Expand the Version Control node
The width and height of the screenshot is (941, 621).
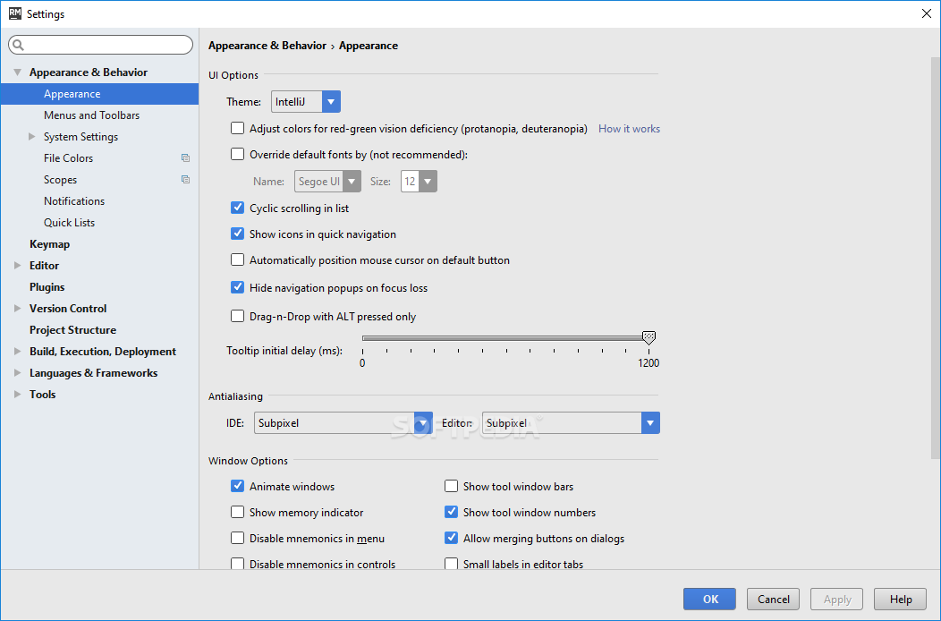(17, 308)
